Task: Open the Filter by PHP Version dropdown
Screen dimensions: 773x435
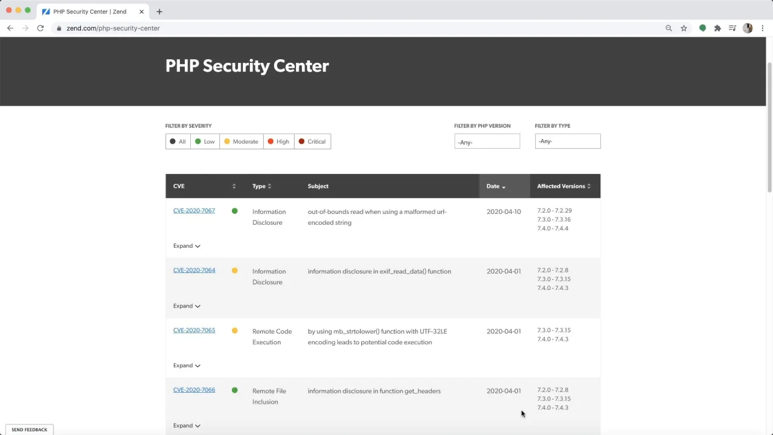Action: [487, 141]
